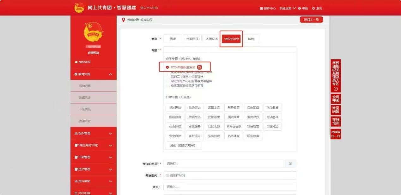
Task: Expand the 组织管理 sidebar section
Action: pyautogui.click(x=110, y=134)
